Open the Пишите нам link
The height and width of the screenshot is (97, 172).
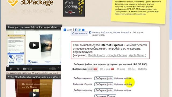coord(141,14)
